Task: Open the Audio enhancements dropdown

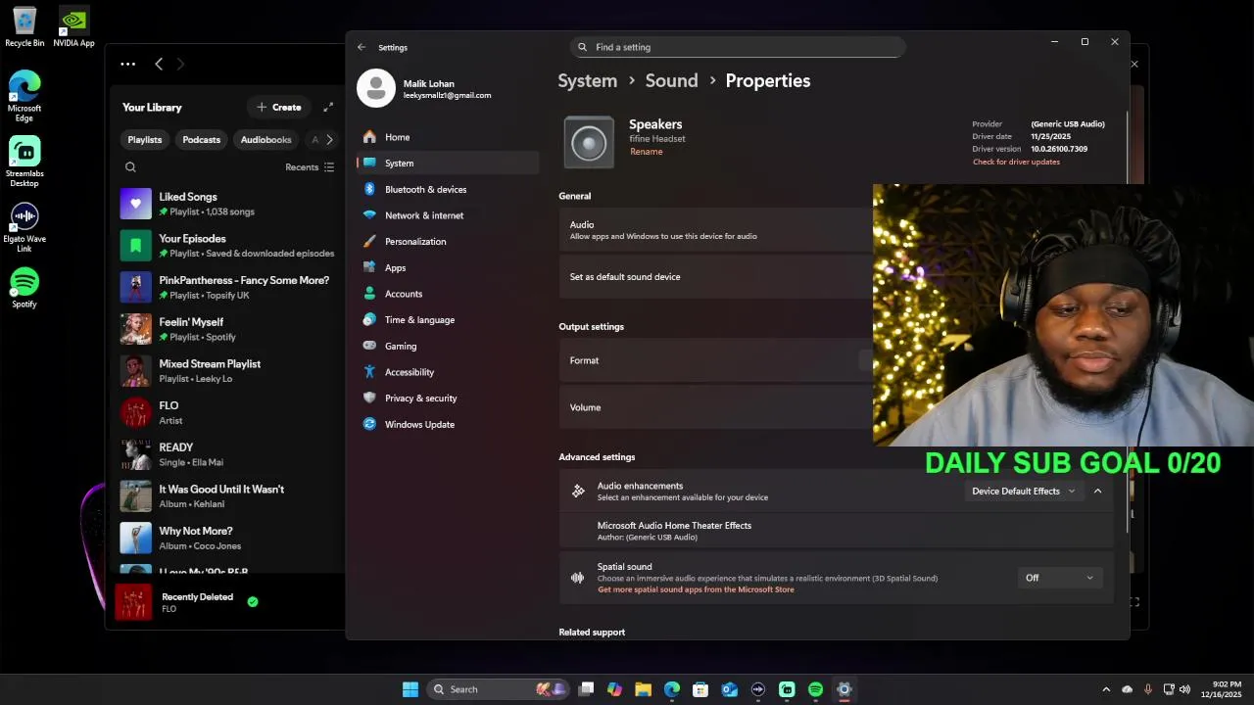Action: coord(1023,491)
